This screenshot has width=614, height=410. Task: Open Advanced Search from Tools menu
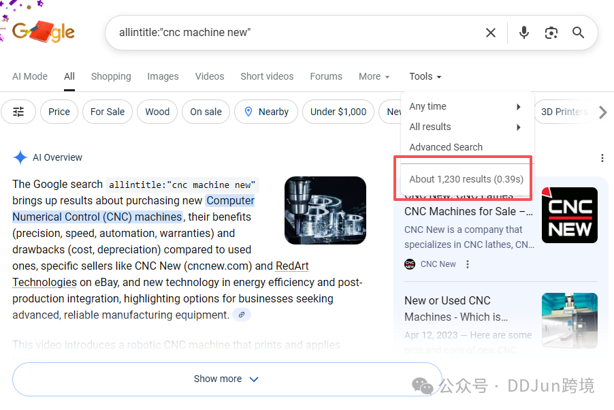pos(446,147)
